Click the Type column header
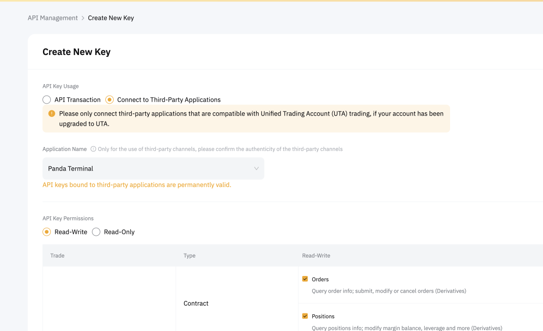Screen dimensions: 543x331 pos(189,256)
